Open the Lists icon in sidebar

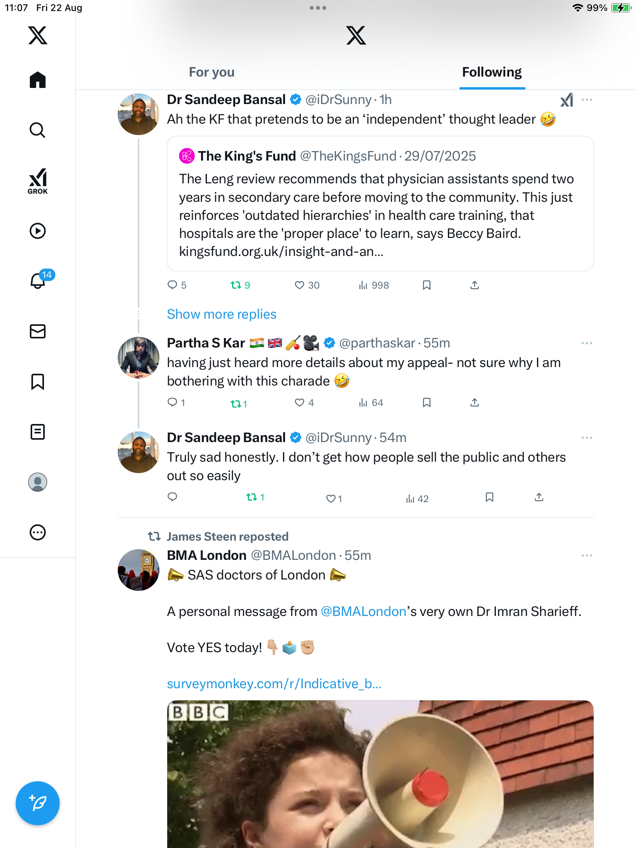point(38,432)
